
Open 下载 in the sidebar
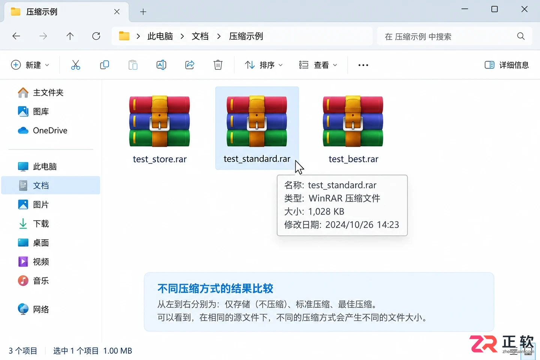pos(51,223)
